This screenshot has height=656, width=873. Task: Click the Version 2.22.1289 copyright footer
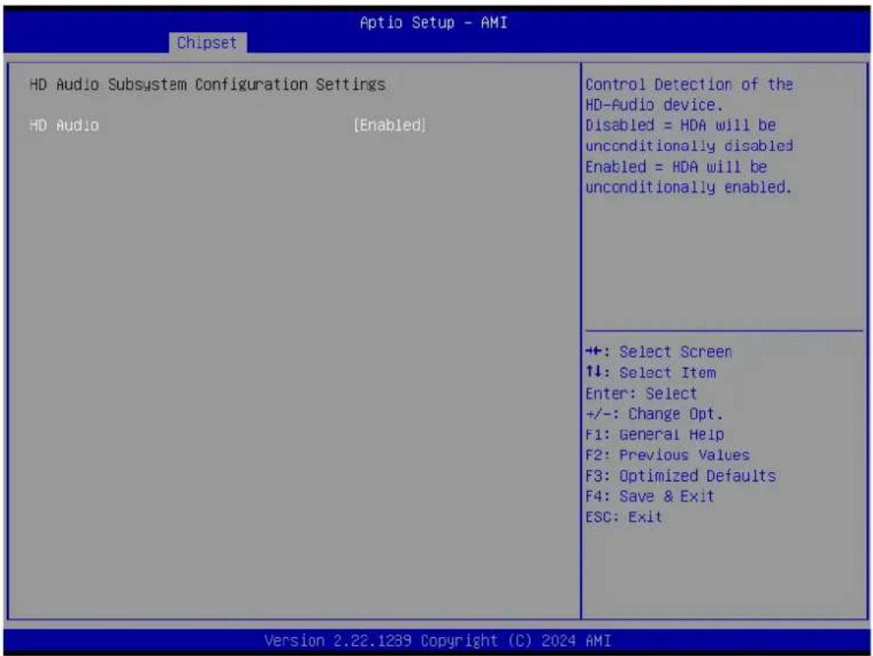point(437,641)
